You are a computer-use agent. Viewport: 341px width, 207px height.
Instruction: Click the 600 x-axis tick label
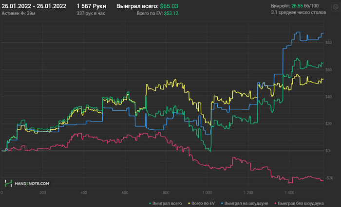125,192
